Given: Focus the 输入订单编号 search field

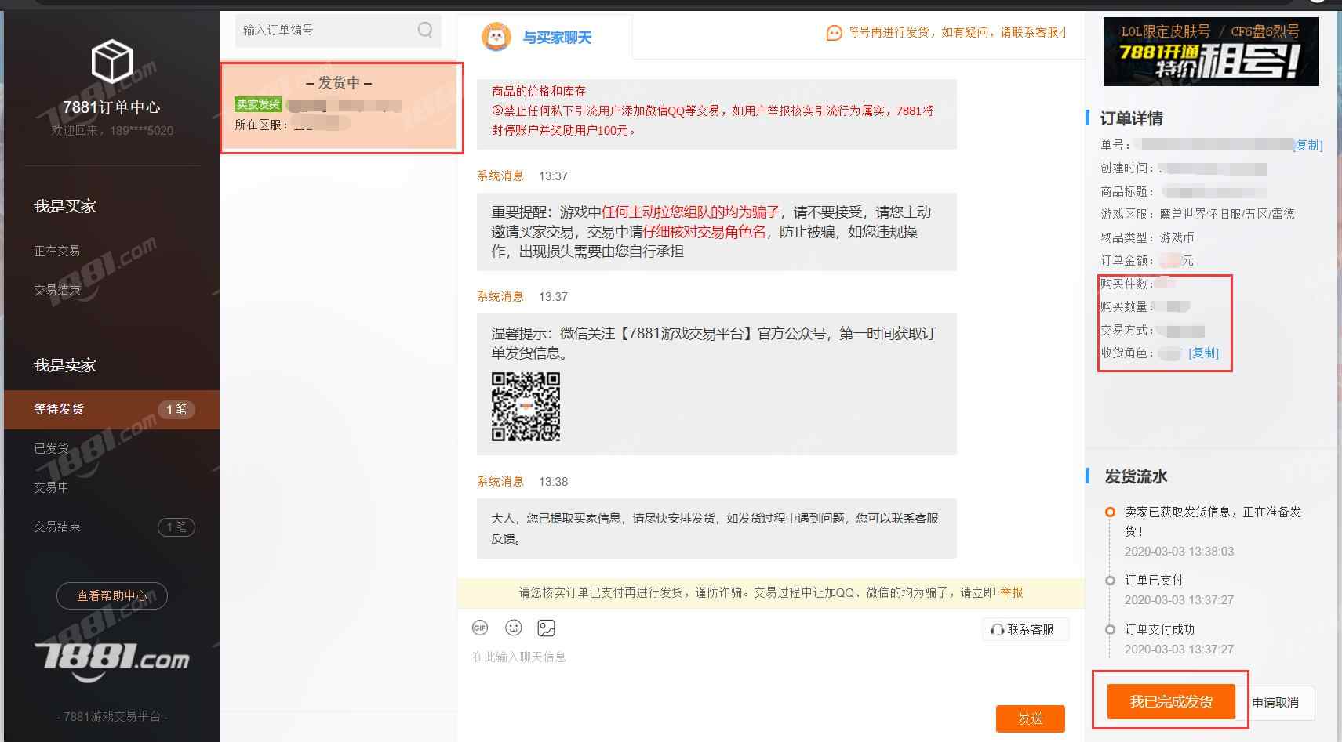Looking at the screenshot, I should [338, 30].
